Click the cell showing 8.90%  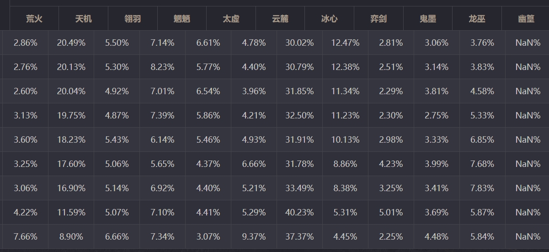click(x=71, y=236)
